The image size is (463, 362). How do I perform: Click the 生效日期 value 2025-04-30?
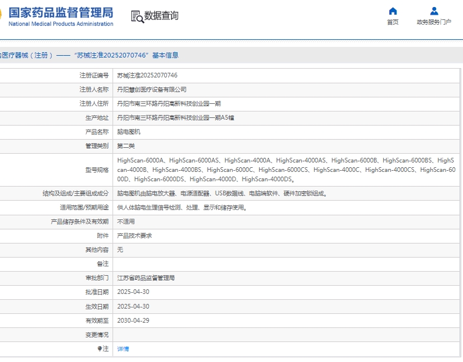(x=133, y=306)
